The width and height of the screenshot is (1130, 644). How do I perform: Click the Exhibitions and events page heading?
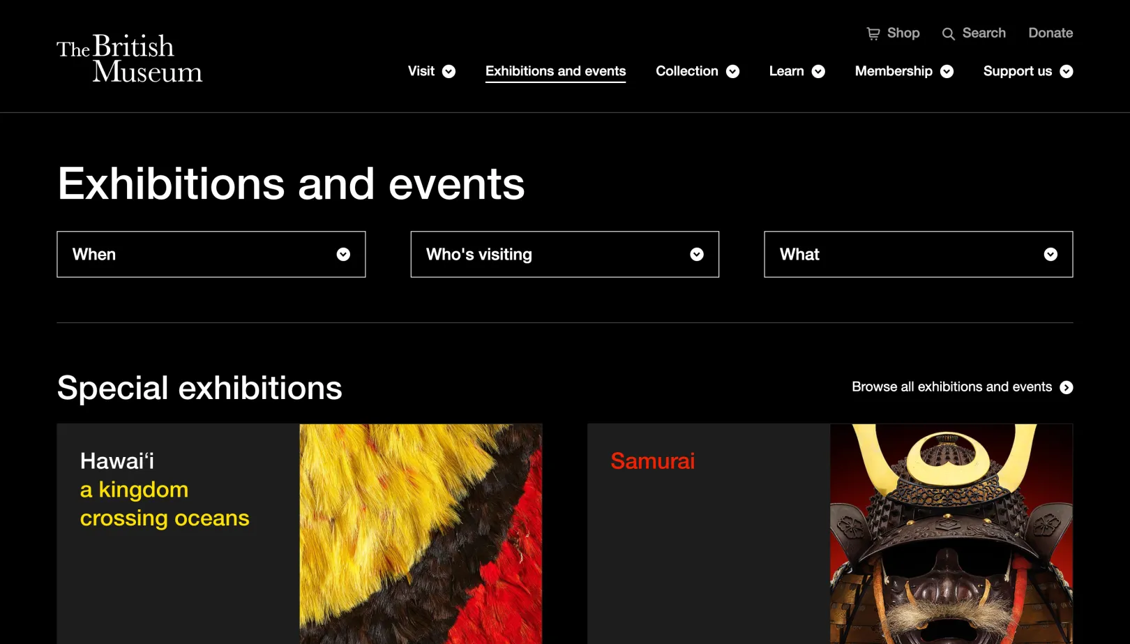click(291, 184)
